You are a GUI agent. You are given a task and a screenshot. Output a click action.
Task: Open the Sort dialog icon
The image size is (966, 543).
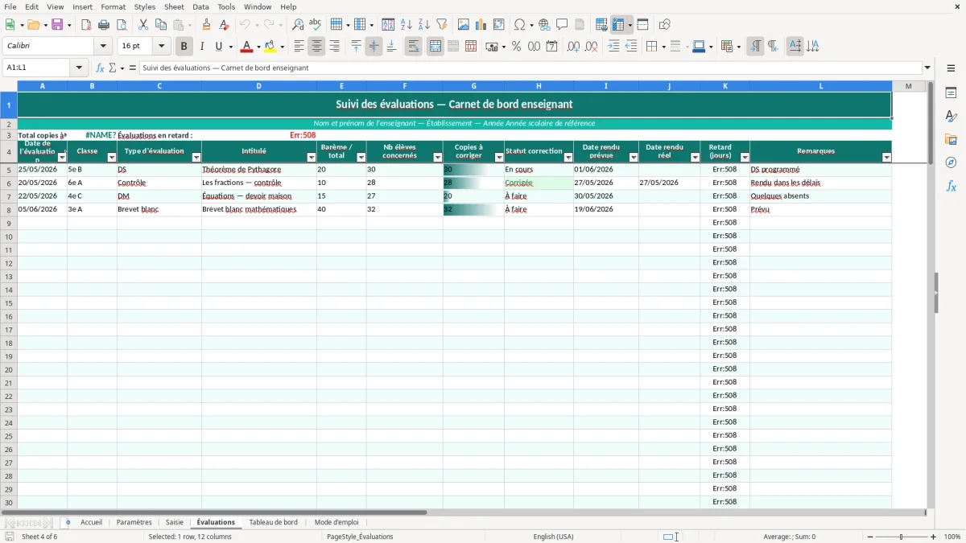[388, 25]
